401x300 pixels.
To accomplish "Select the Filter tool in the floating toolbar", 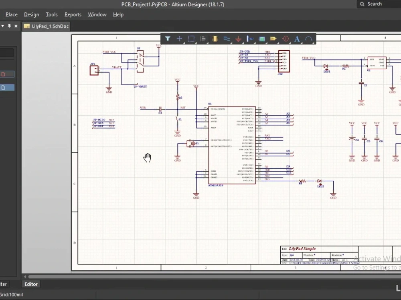I will coord(168,39).
